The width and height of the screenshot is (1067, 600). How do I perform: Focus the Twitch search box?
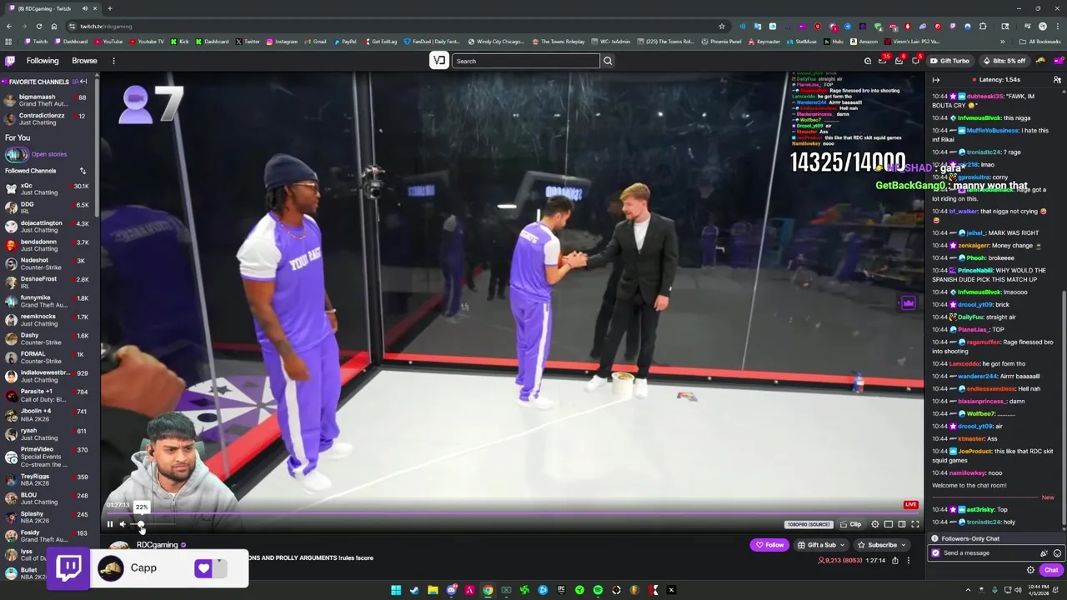[x=525, y=61]
